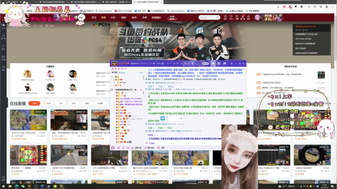Click the yjch_ayu user in YY mic list
The height and width of the screenshot is (189, 337).
point(123,82)
